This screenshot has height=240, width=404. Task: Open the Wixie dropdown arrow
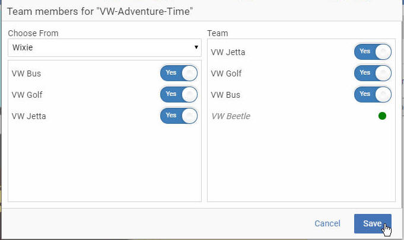(x=196, y=47)
